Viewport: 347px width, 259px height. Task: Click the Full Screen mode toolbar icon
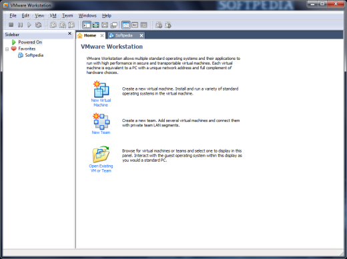(x=96, y=25)
